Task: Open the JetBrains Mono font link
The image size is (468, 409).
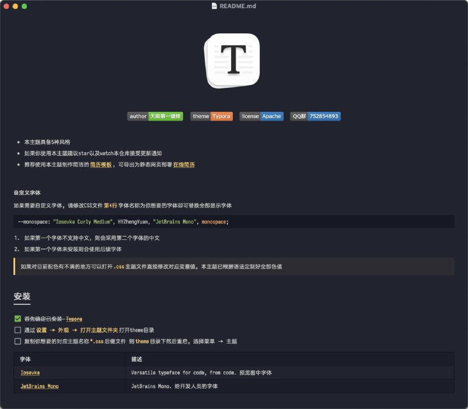Action: click(x=39, y=386)
